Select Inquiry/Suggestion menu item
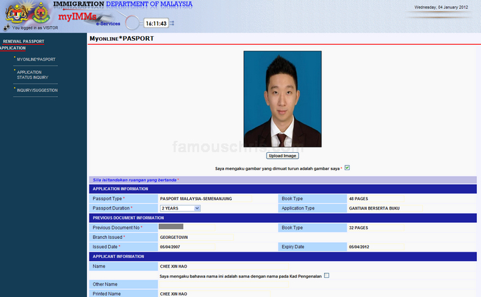 pyautogui.click(x=37, y=90)
